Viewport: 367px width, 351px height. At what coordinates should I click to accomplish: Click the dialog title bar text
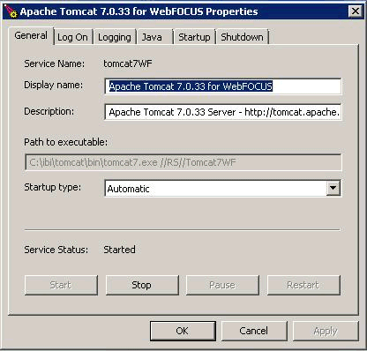click(139, 11)
